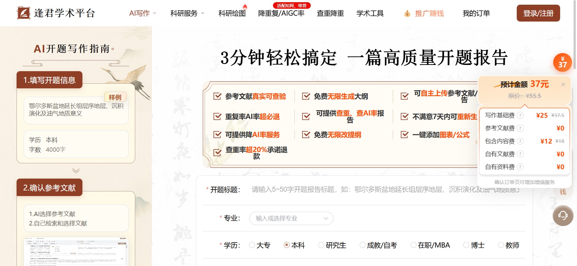
Task: Click checkmark icon beside 可自主上传参考文献
Action: (x=405, y=96)
